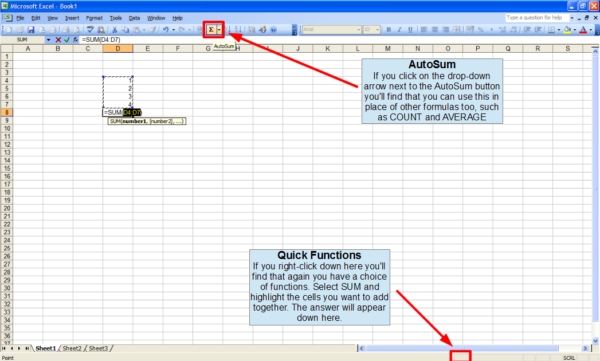
Task: Click the Name Box showing SUM
Action: click(x=23, y=40)
